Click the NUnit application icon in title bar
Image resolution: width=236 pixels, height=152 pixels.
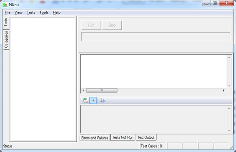[5, 5]
